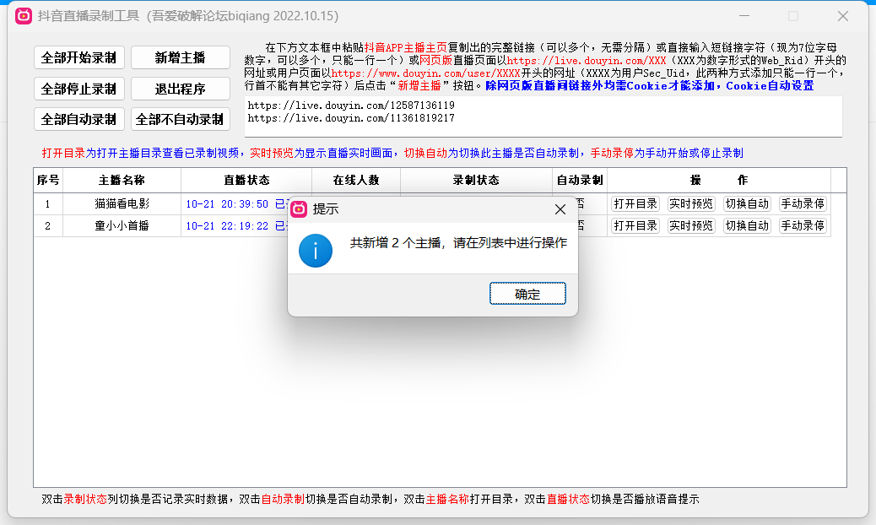
Task: Click 手动录停 for 猫猫看电影
Action: click(x=803, y=203)
